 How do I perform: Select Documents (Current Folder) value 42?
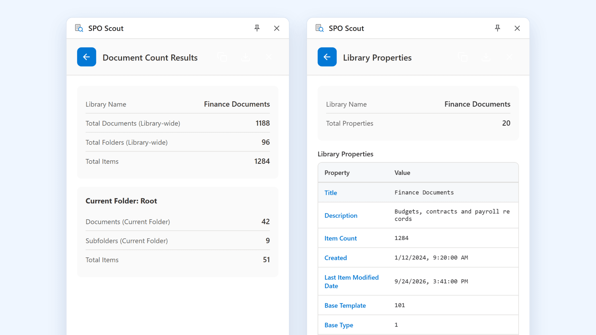[x=266, y=222]
